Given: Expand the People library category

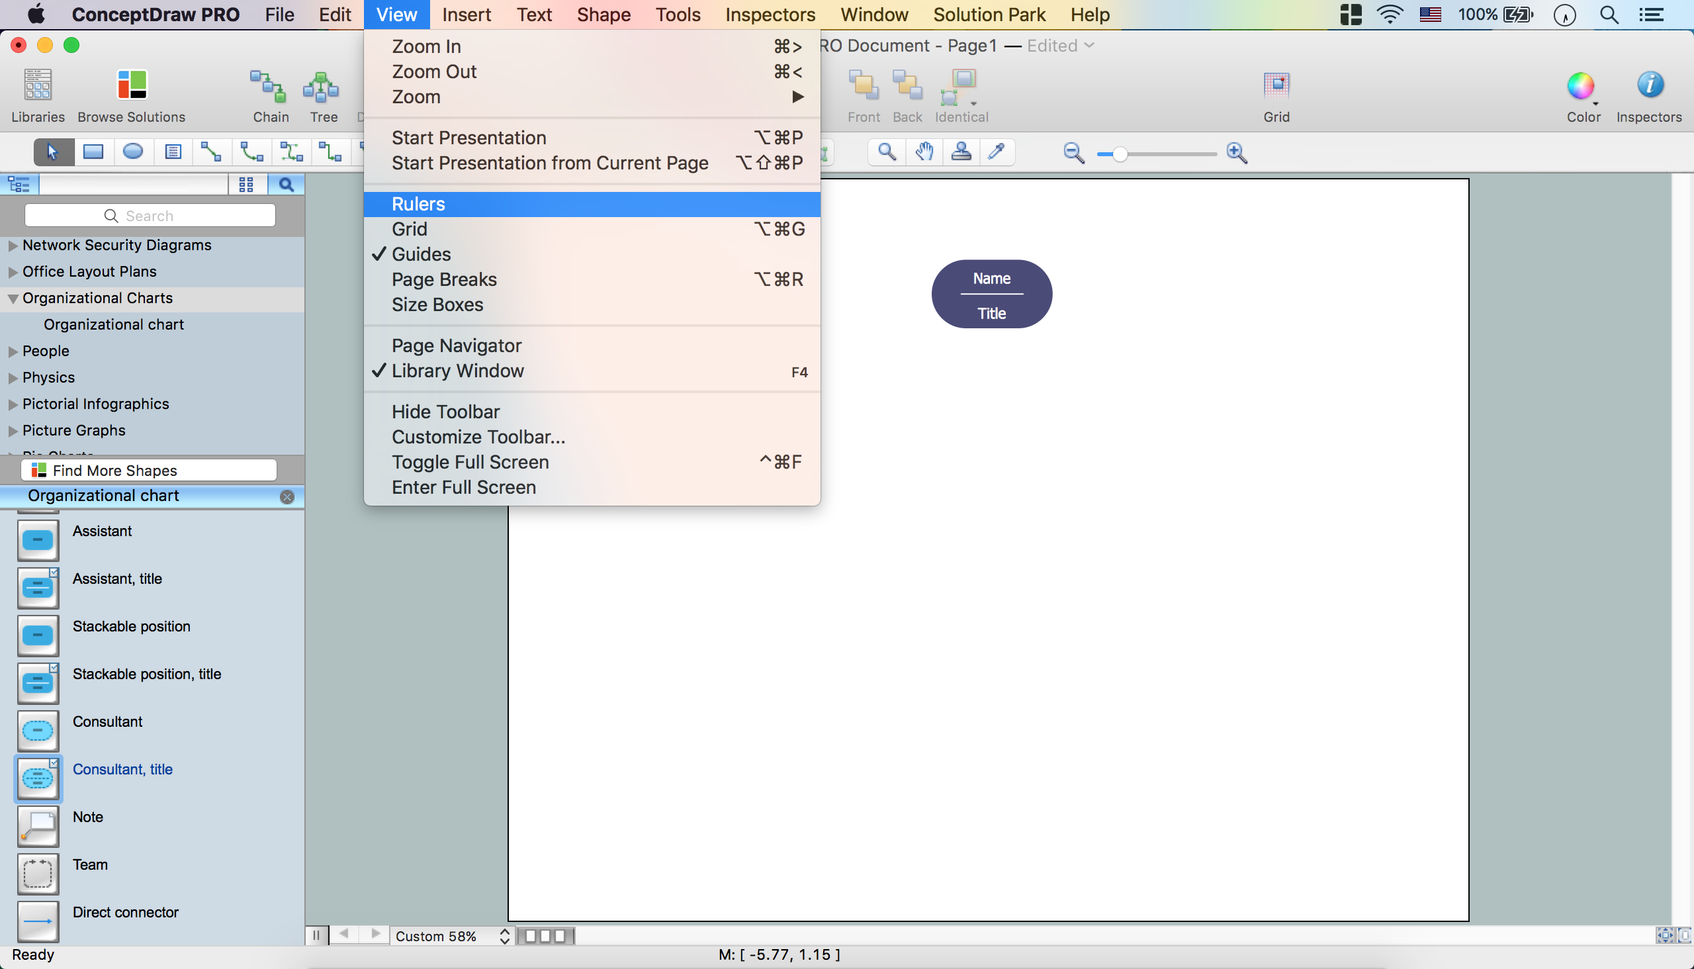Looking at the screenshot, I should click(x=13, y=351).
